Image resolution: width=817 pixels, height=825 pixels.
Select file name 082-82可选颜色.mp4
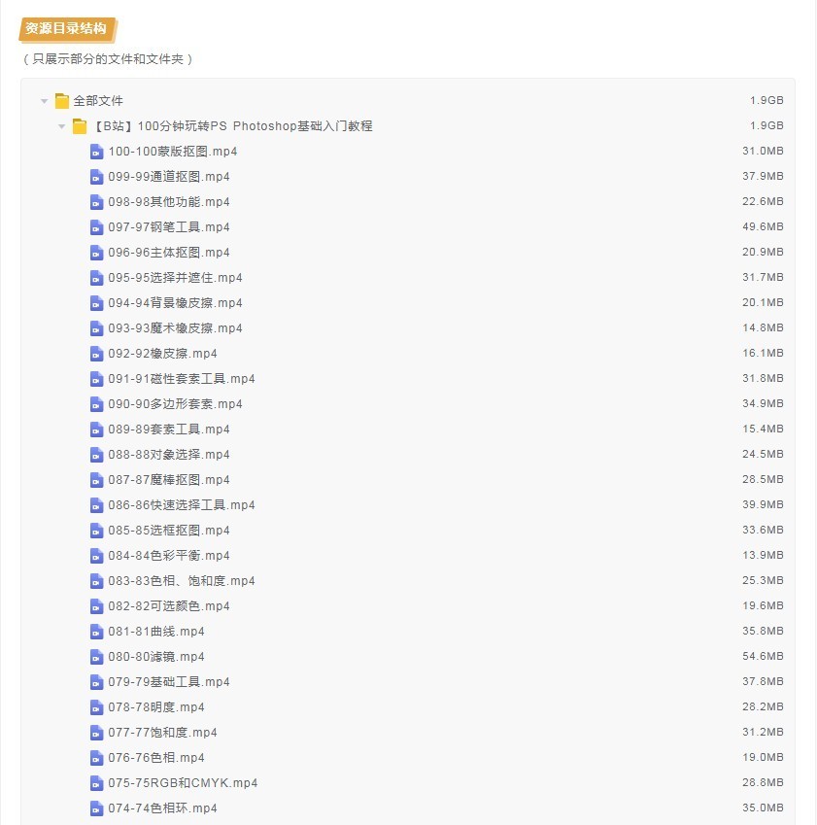tap(169, 606)
